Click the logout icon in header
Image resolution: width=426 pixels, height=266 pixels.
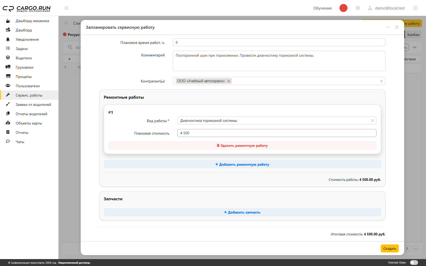click(415, 8)
